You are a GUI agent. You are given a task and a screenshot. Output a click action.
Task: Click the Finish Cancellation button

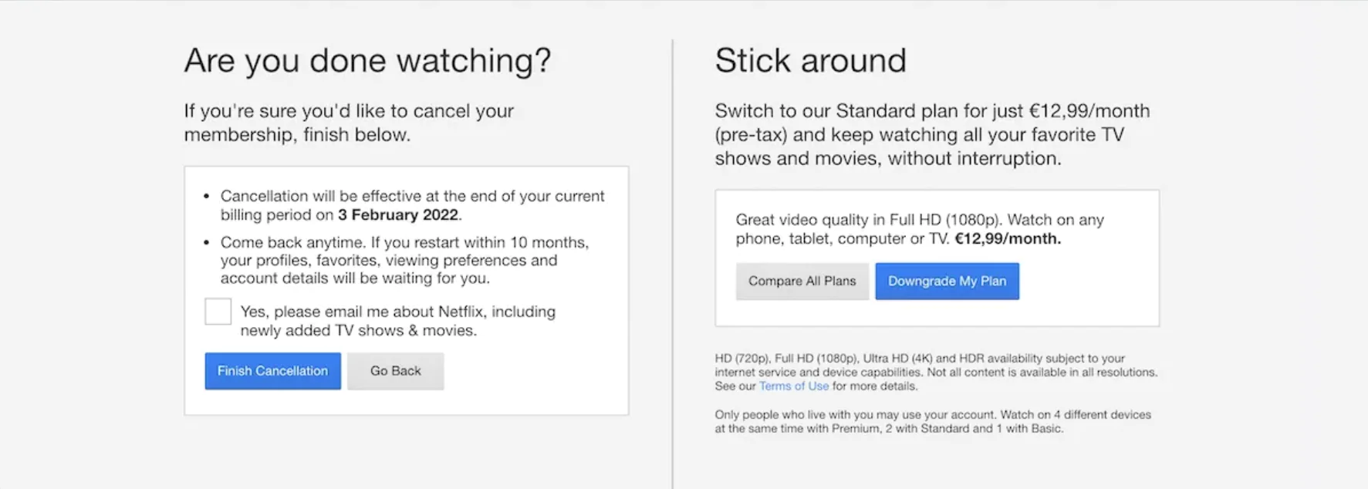[x=272, y=371]
